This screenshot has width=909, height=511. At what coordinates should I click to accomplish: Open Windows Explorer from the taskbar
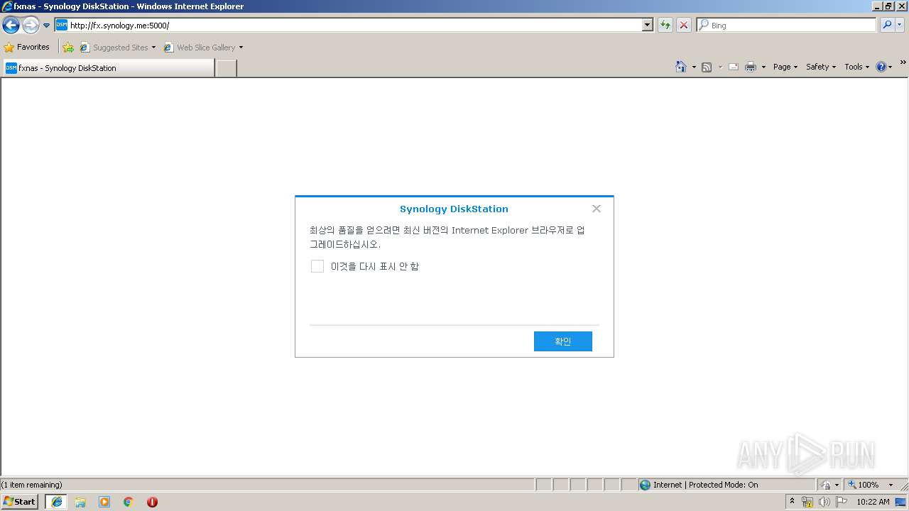click(x=80, y=502)
